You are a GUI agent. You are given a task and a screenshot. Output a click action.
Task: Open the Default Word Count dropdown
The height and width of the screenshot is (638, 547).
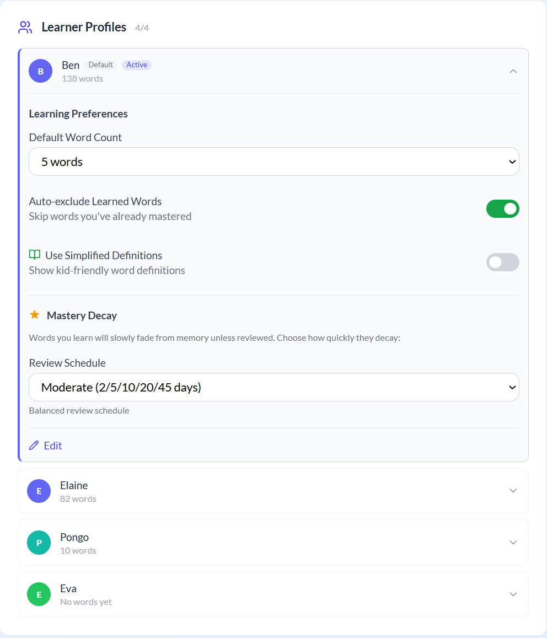[x=273, y=162]
